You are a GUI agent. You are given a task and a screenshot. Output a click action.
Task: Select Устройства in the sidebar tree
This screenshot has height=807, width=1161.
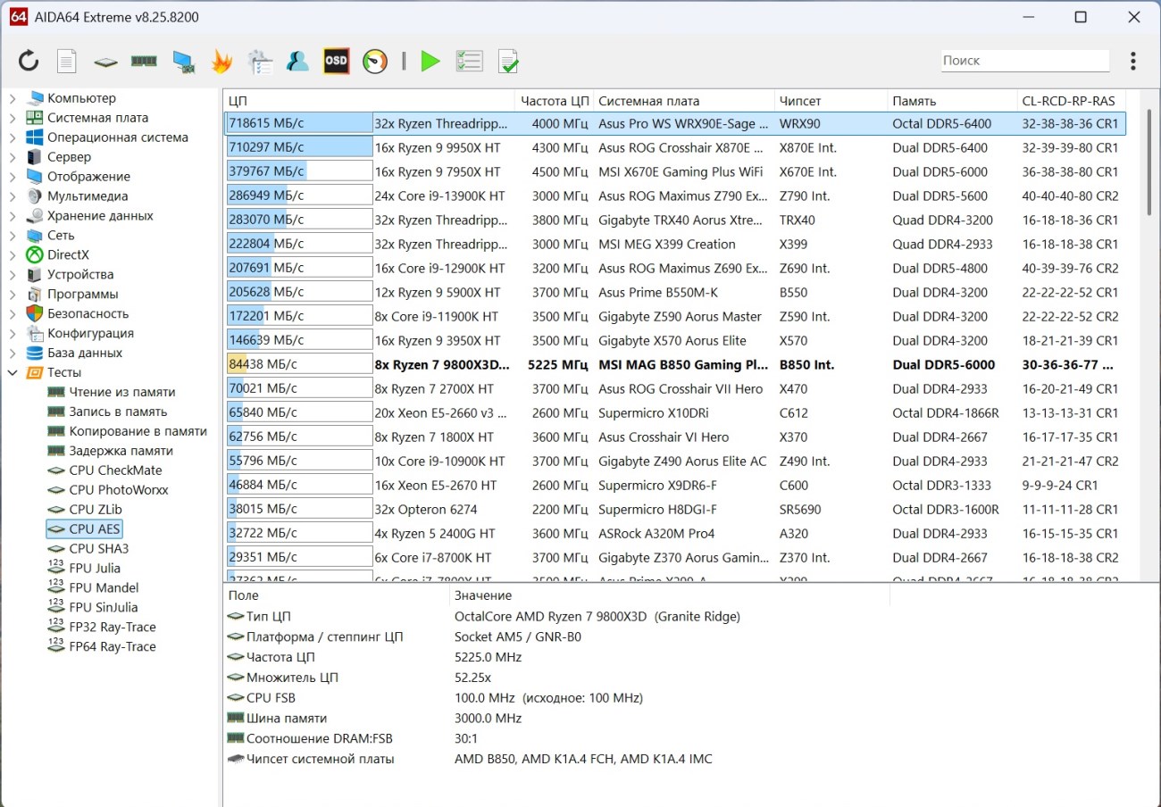tap(80, 274)
